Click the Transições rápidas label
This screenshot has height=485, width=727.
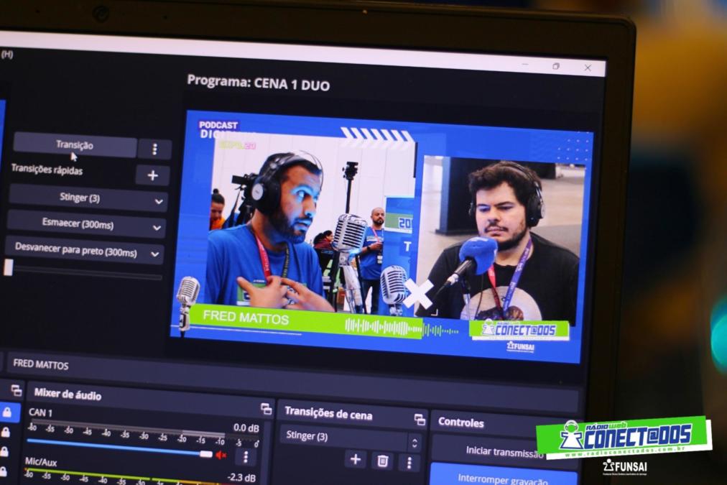[47, 170]
